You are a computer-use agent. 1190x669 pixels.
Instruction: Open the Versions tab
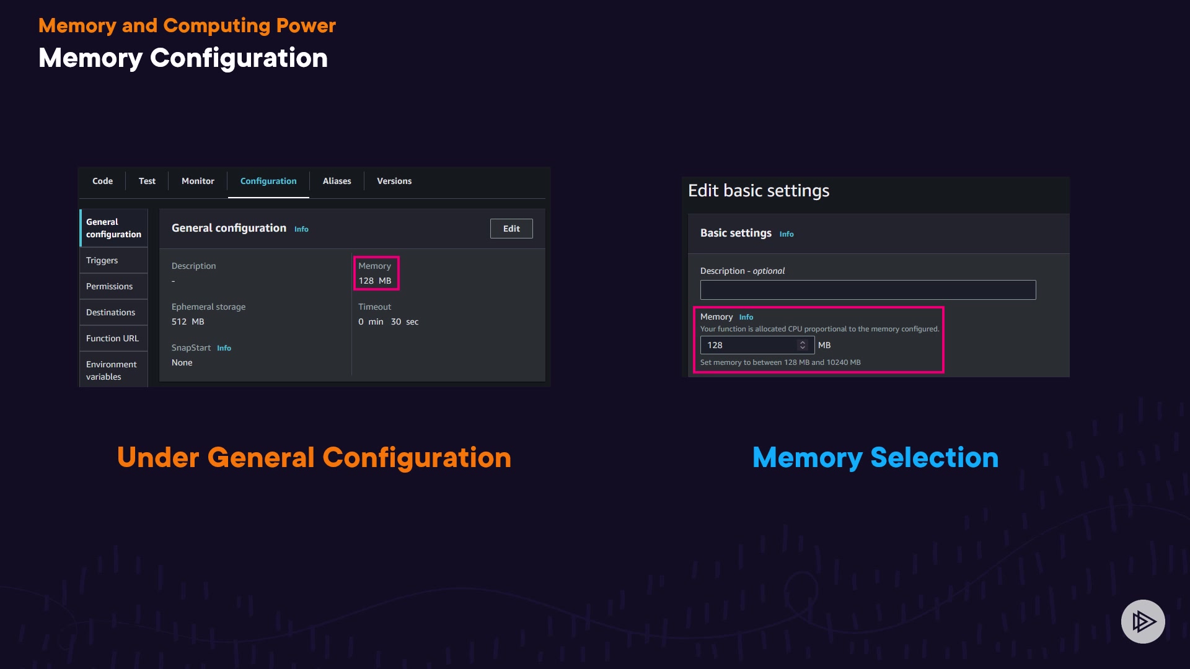pyautogui.click(x=394, y=181)
